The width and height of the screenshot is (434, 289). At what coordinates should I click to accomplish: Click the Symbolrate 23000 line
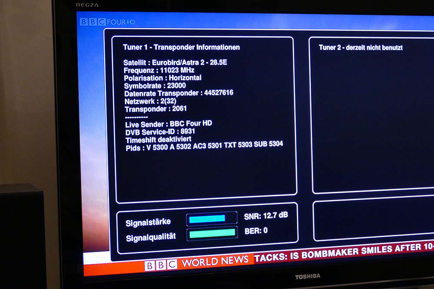(155, 86)
